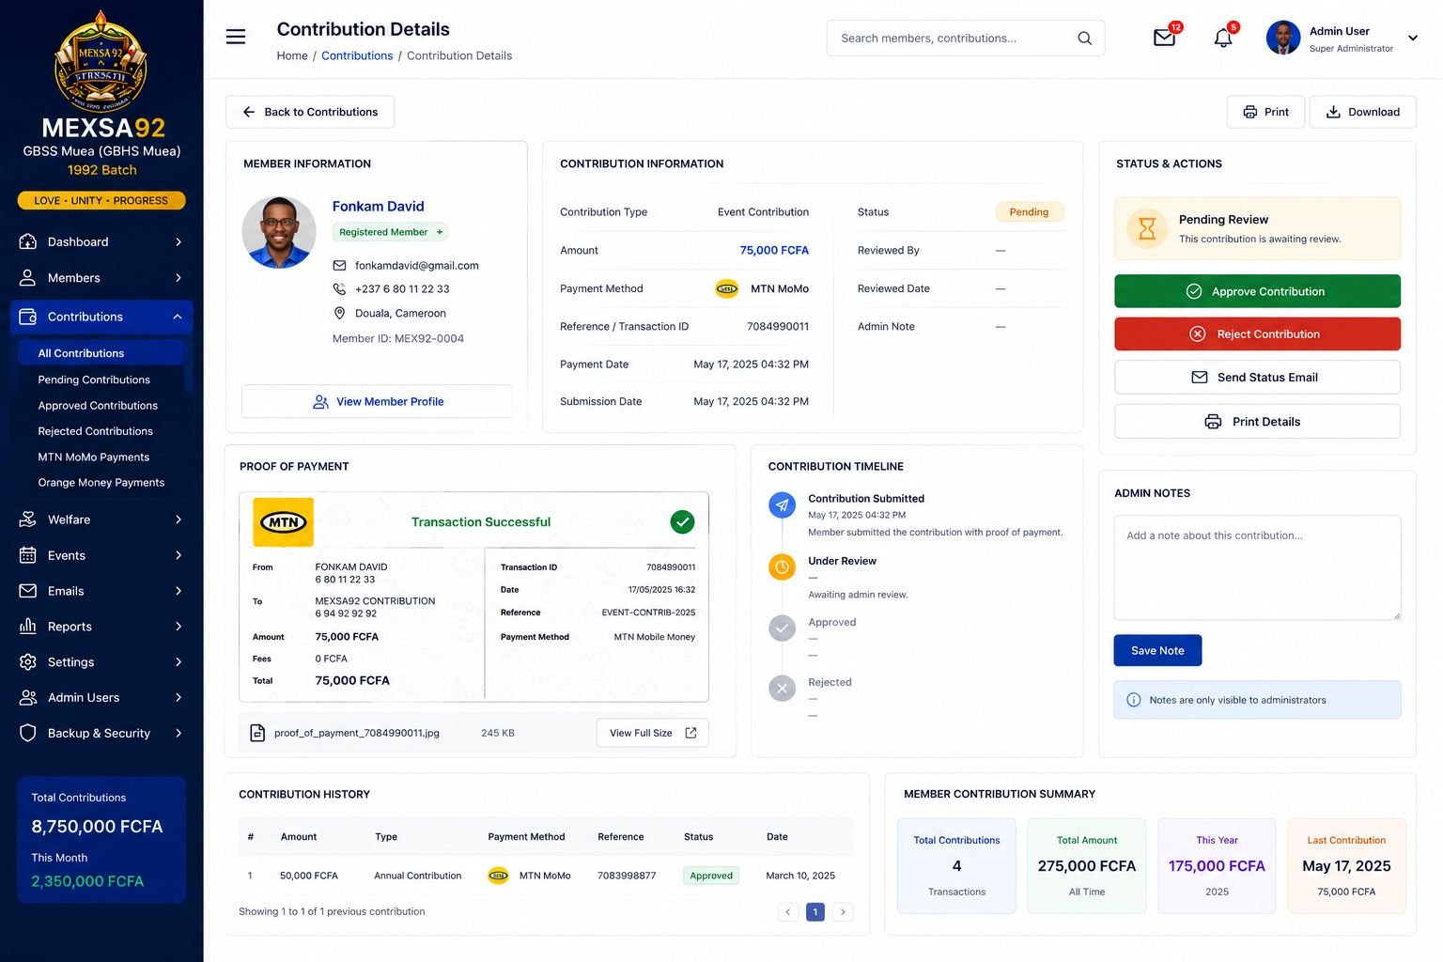Click the proof_of_payment file icon
1443x962 pixels.
[257, 733]
